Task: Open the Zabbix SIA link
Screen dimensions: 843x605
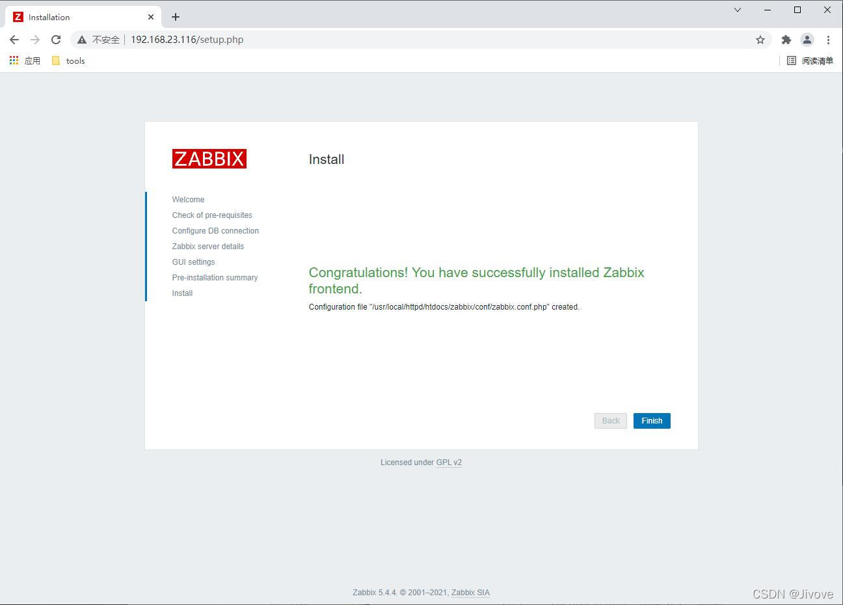Action: tap(470, 593)
